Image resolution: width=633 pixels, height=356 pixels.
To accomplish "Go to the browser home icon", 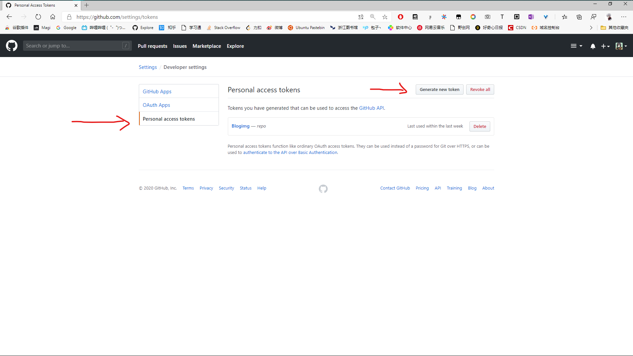I will (53, 17).
